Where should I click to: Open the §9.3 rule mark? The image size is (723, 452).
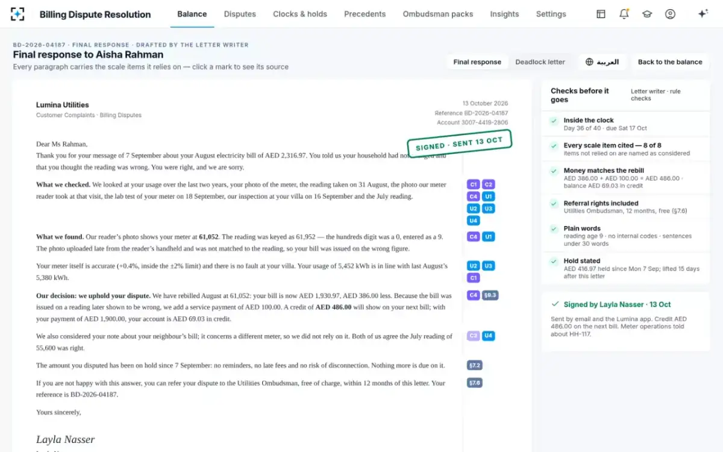click(x=490, y=295)
